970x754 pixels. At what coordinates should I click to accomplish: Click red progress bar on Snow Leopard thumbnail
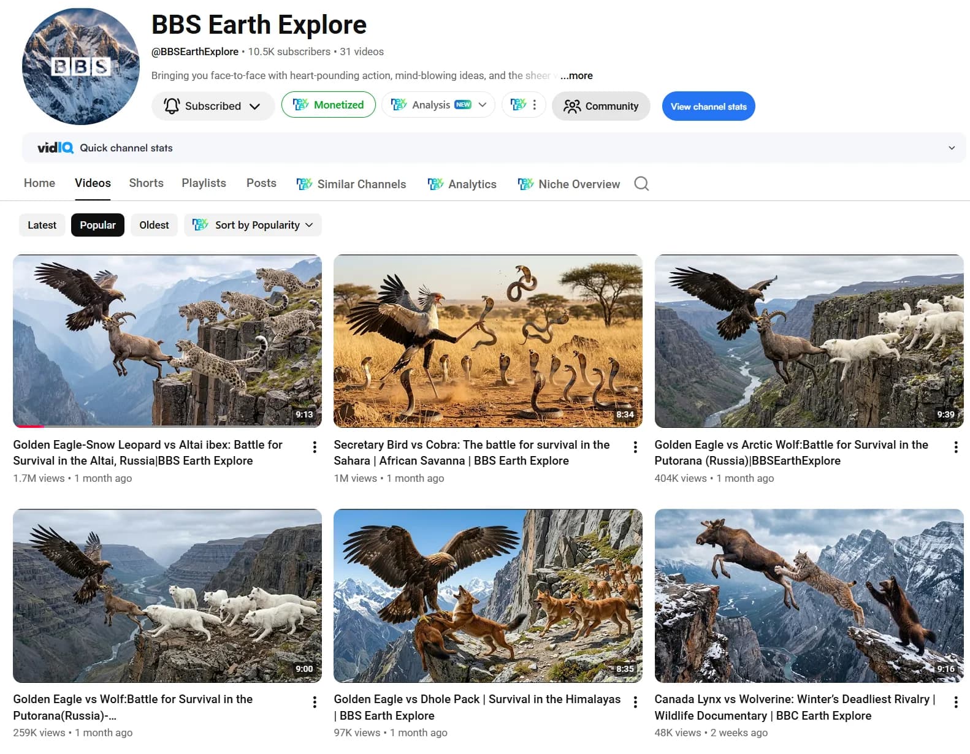point(29,426)
